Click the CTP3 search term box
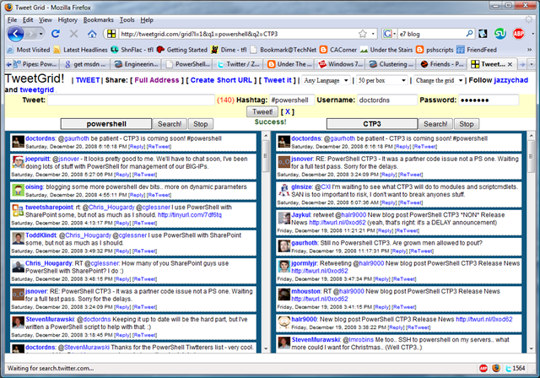This screenshot has height=378, width=540. pyautogui.click(x=372, y=124)
